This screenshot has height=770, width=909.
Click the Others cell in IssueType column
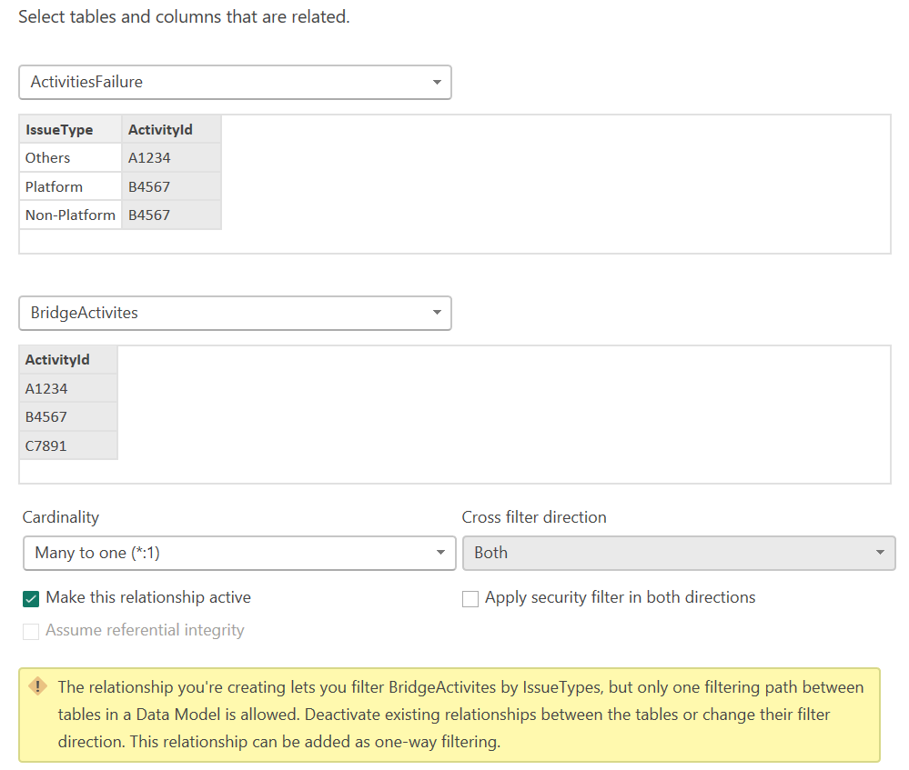point(71,157)
